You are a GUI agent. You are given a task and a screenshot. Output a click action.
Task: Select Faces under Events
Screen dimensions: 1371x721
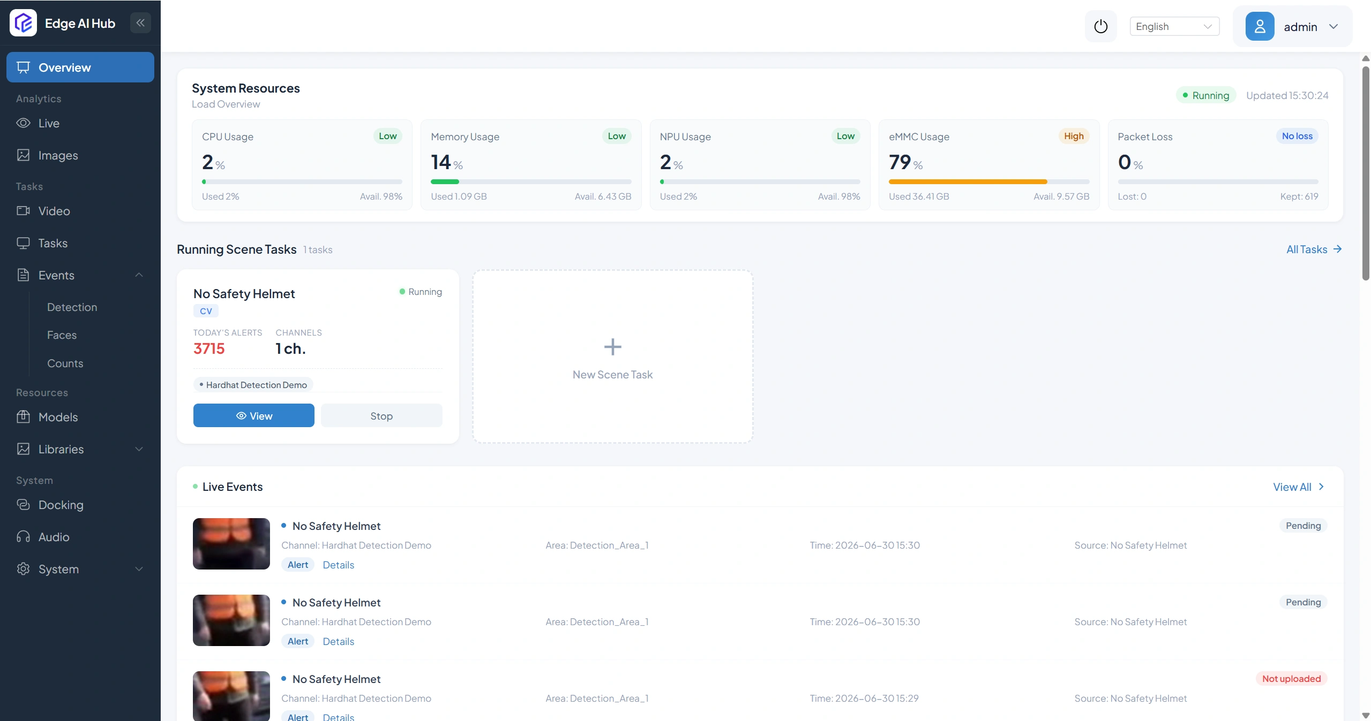tap(62, 335)
